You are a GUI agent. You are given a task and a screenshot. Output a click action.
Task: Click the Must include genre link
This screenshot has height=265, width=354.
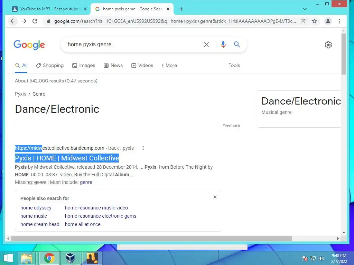click(x=86, y=182)
